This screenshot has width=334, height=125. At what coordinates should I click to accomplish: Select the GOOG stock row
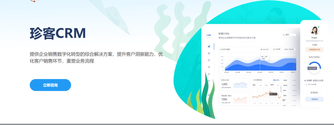(290, 85)
